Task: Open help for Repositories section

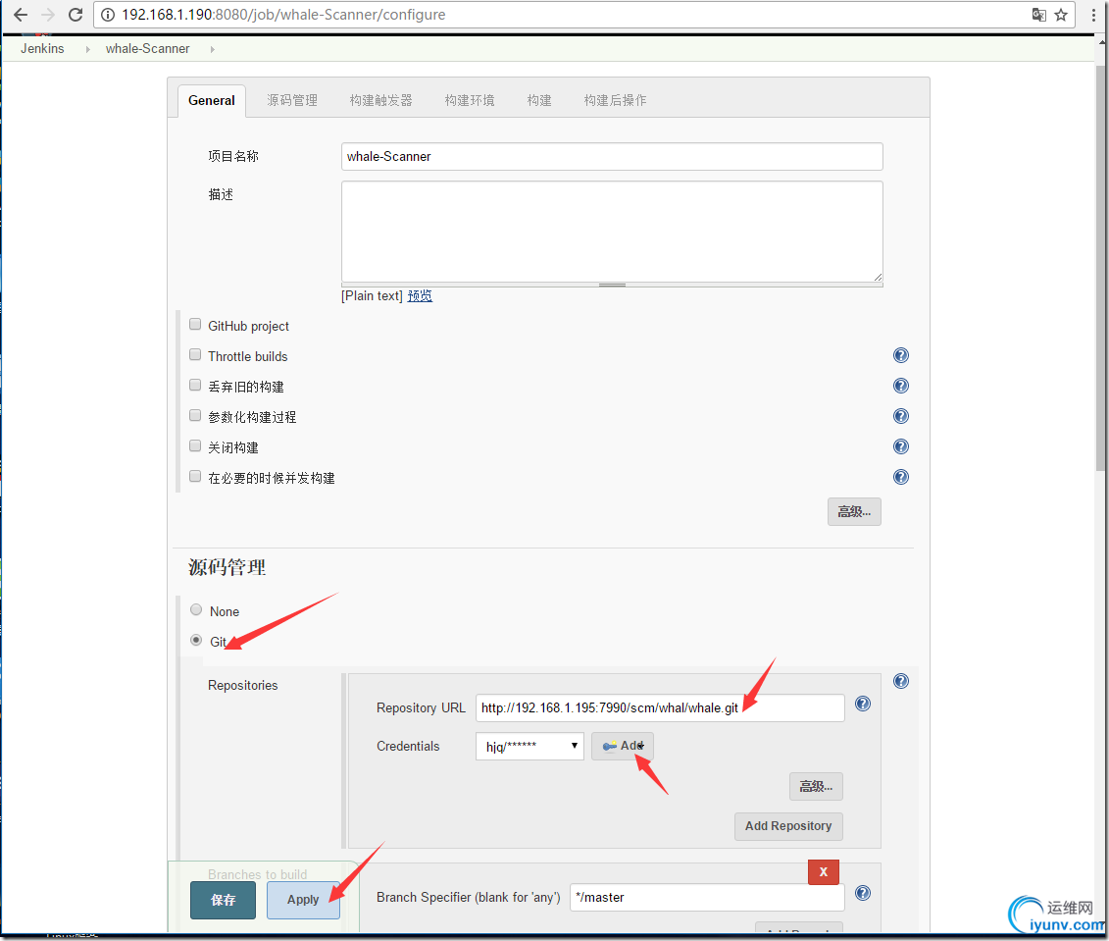Action: (x=901, y=681)
